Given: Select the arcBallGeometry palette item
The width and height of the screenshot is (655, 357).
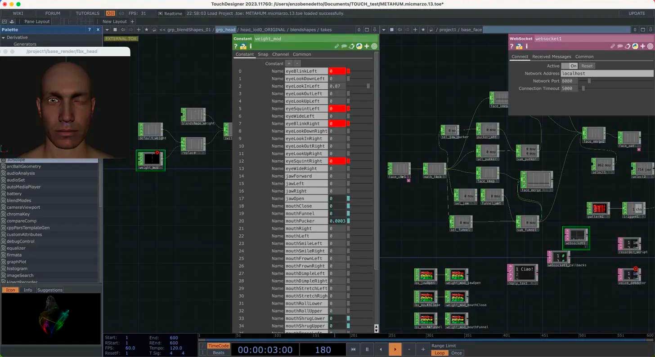Looking at the screenshot, I should click(23, 166).
